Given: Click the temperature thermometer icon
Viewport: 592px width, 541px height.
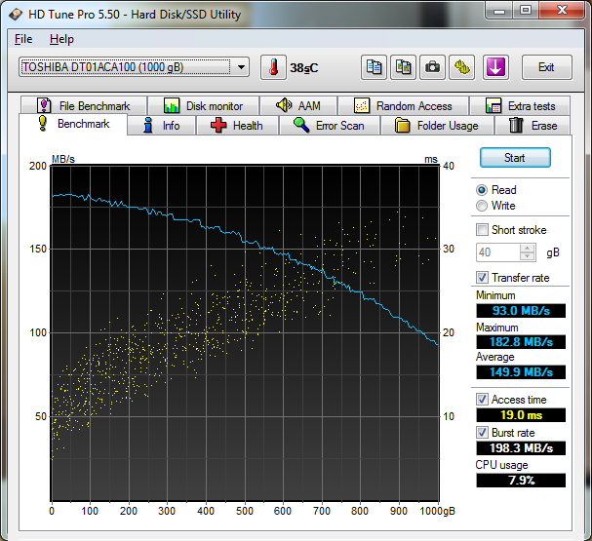Looking at the screenshot, I should [273, 67].
